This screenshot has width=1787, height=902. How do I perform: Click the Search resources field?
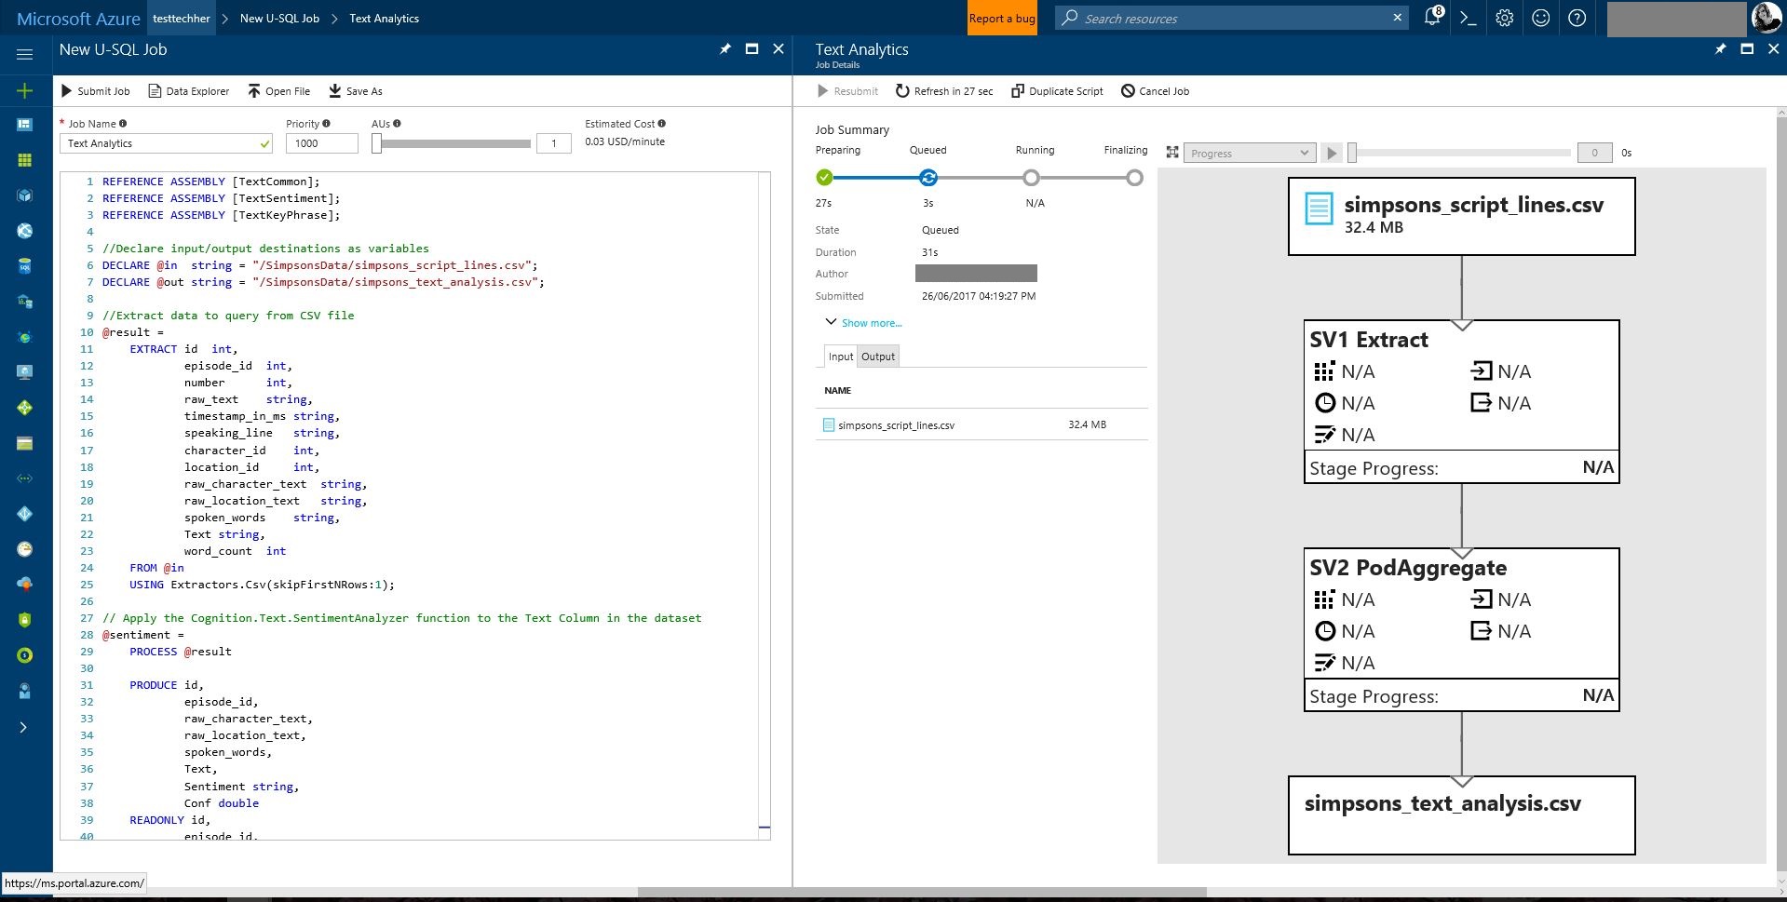(x=1231, y=18)
